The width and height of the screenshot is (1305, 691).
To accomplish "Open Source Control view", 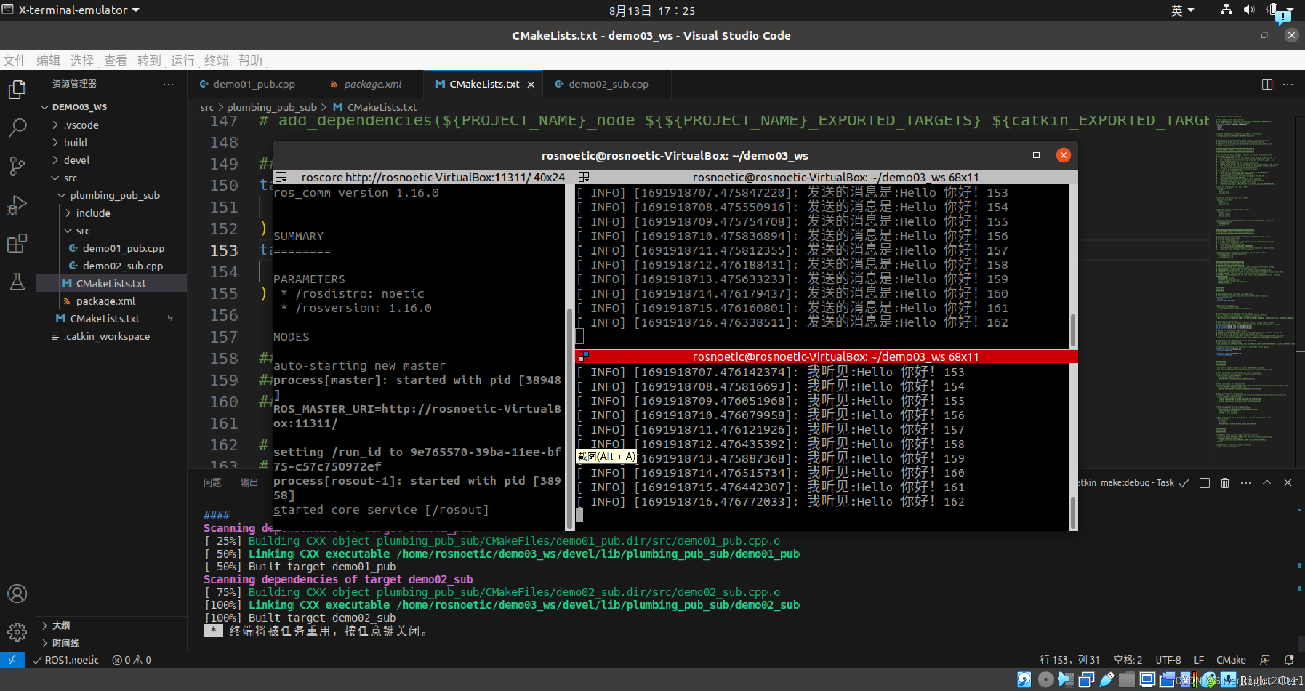I will (x=17, y=166).
